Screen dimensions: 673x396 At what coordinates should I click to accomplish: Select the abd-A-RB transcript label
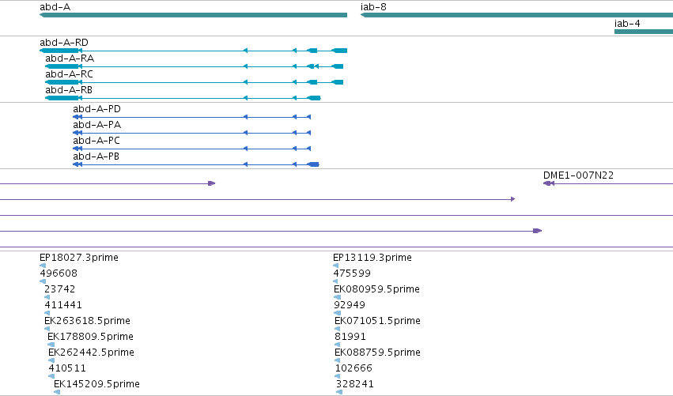[x=69, y=90]
